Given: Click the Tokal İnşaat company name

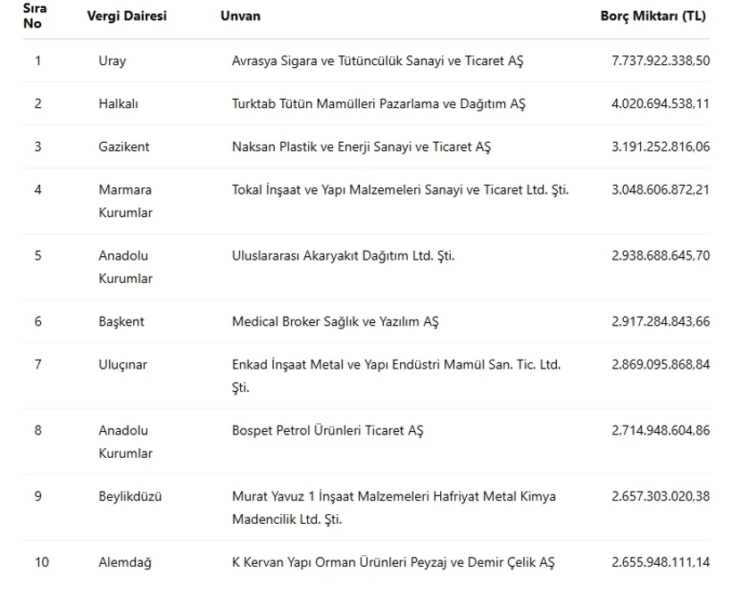Looking at the screenshot, I should point(400,189).
